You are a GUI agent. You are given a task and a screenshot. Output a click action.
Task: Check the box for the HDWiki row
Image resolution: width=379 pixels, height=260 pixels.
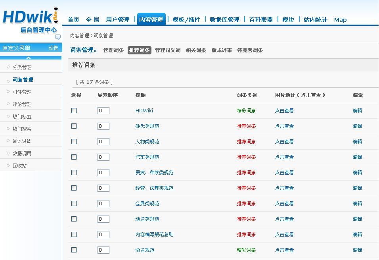[74, 111]
